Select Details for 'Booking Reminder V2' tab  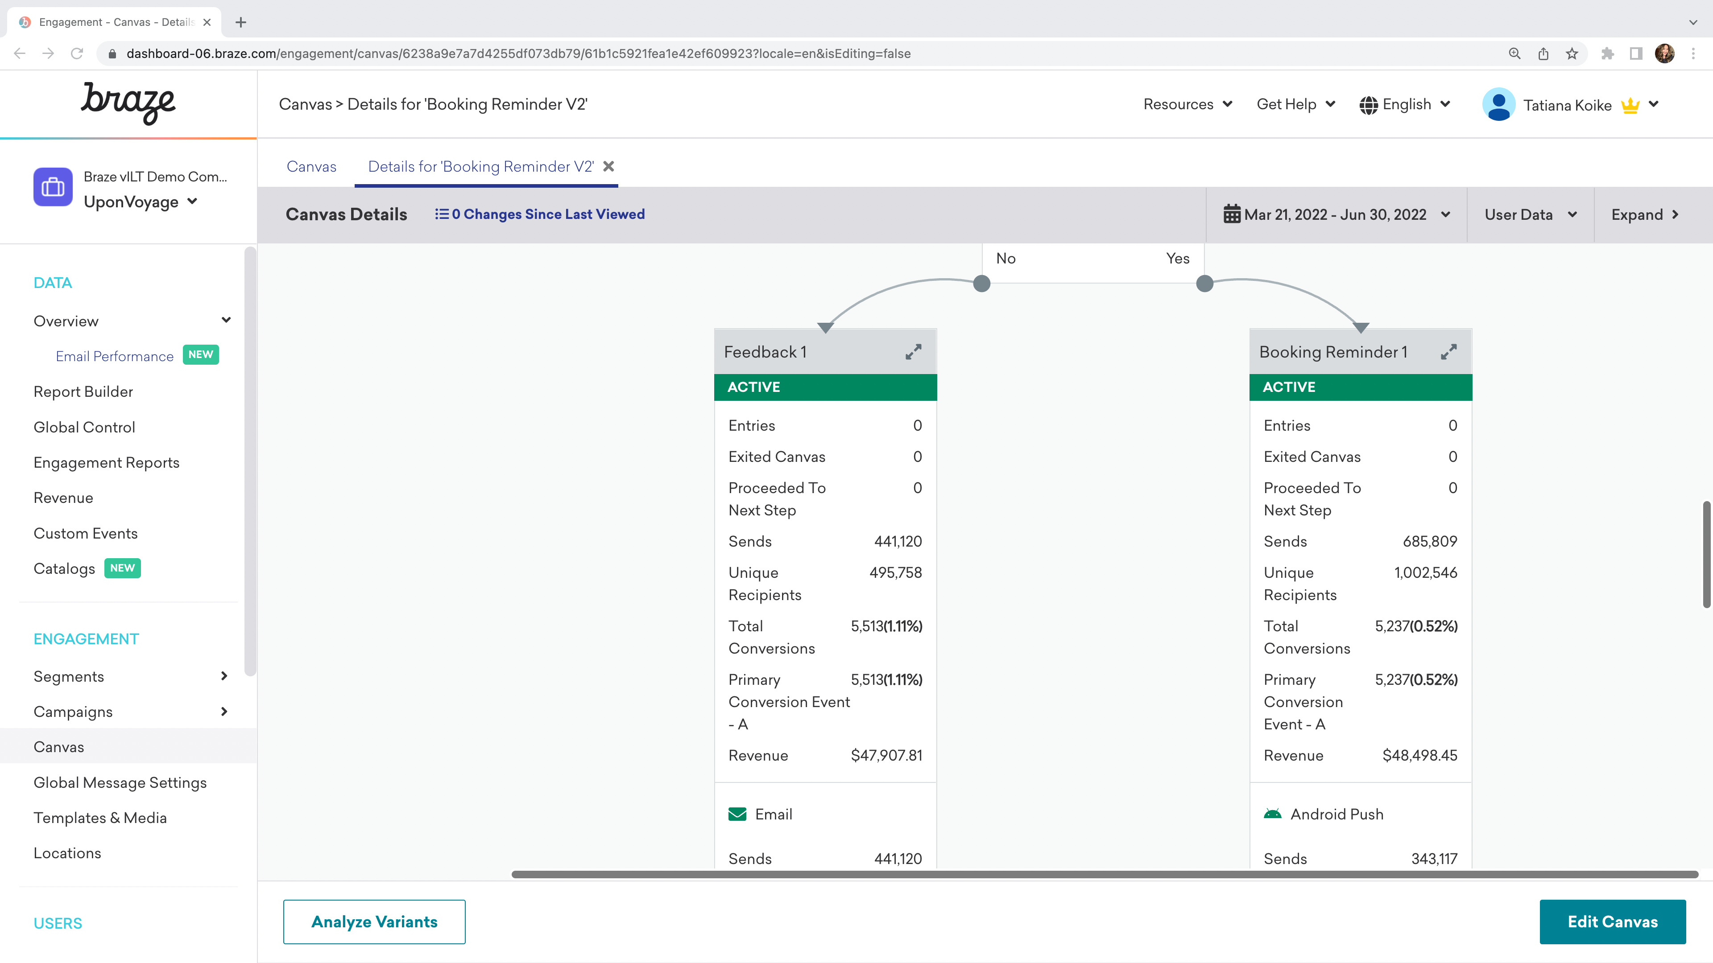pyautogui.click(x=480, y=166)
